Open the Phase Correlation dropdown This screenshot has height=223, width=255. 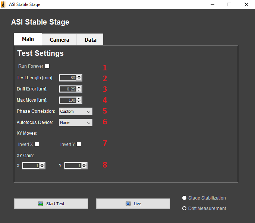coord(75,111)
